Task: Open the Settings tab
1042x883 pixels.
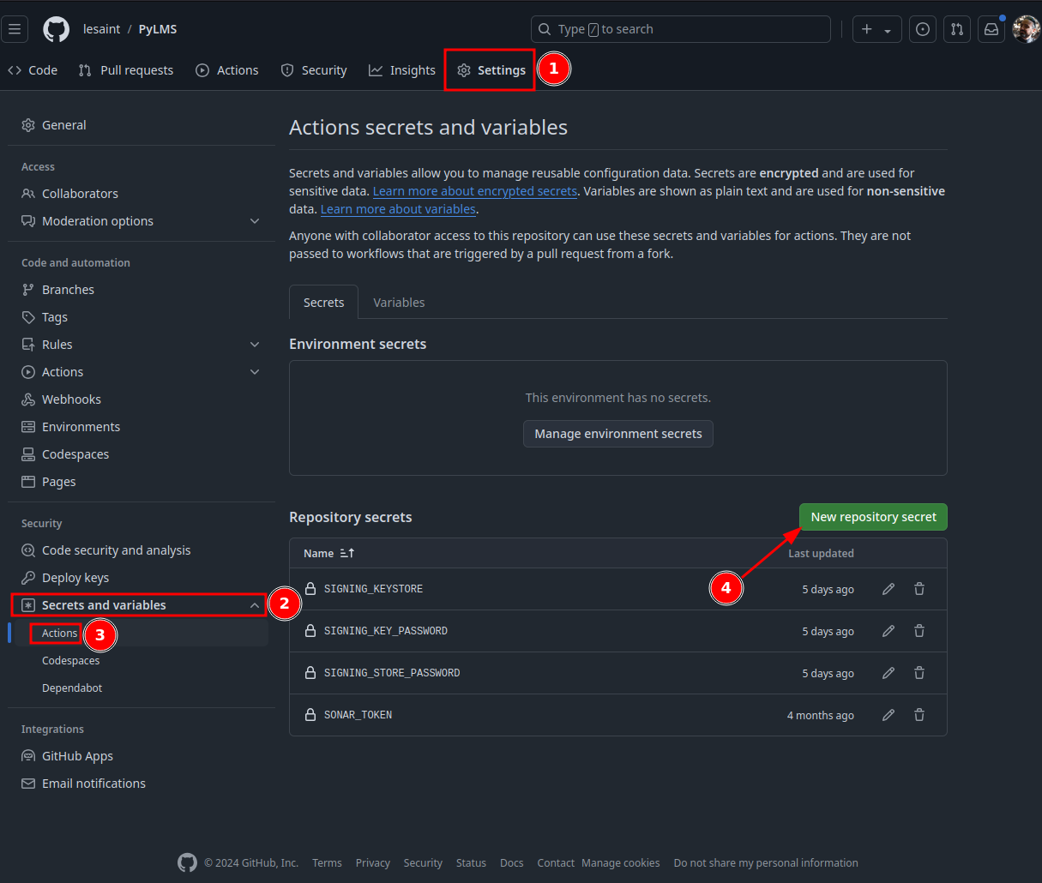Action: [491, 70]
